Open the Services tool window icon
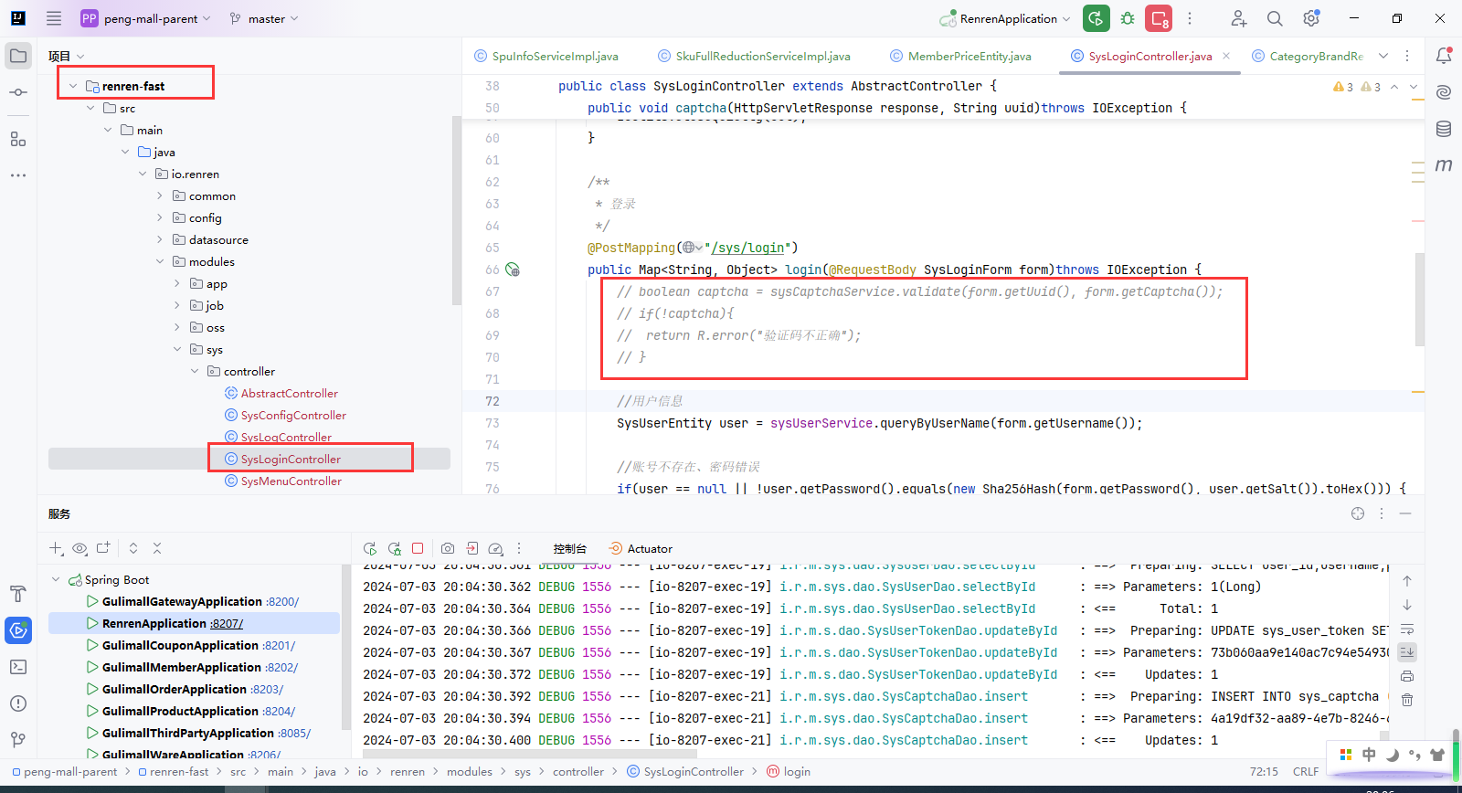 (x=18, y=630)
